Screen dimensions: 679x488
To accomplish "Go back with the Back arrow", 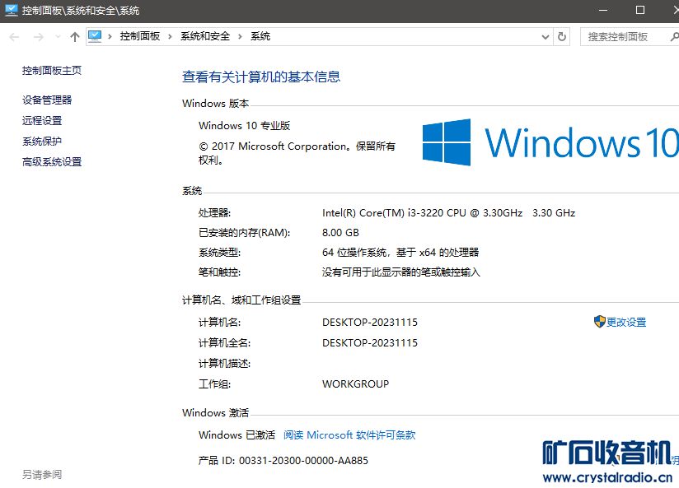I will point(14,37).
